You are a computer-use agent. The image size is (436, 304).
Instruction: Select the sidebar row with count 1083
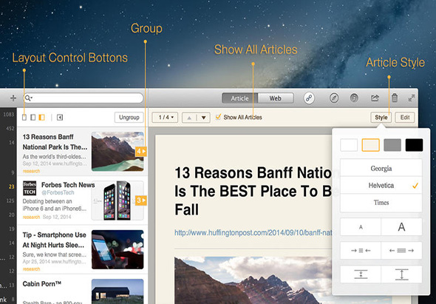click(8, 115)
